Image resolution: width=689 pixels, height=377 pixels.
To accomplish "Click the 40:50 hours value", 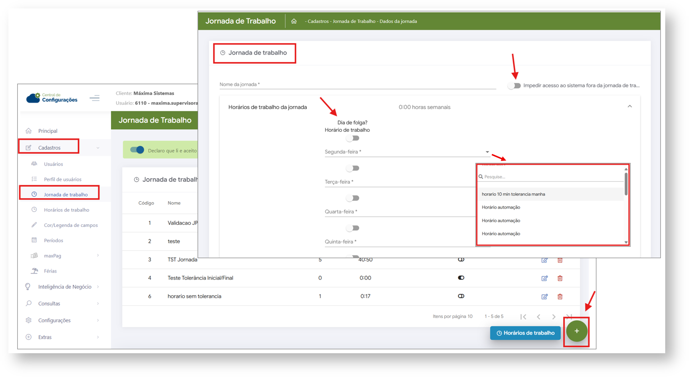I will tap(366, 260).
